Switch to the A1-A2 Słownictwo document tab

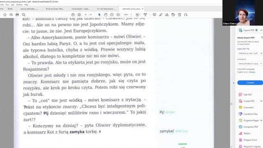106,9
